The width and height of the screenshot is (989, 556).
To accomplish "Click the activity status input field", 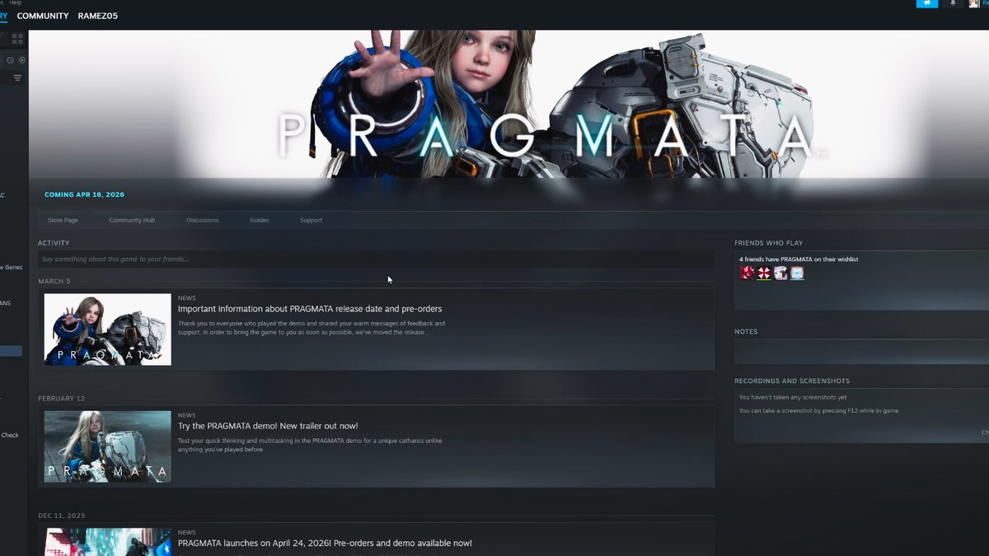I will point(376,259).
